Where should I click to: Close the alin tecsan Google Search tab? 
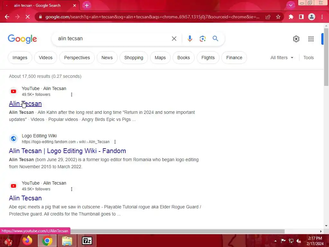[x=75, y=5]
